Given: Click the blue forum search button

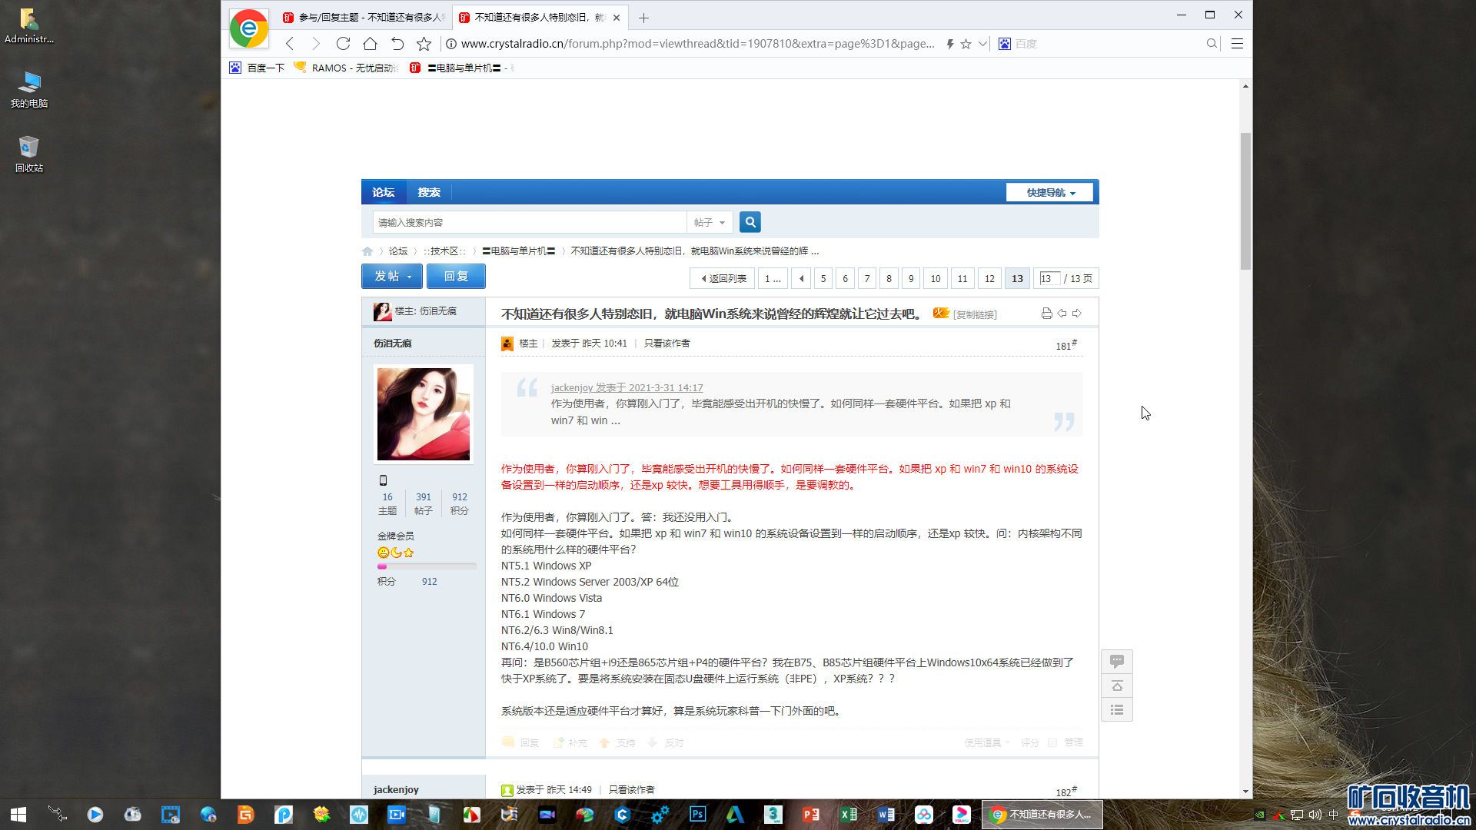Looking at the screenshot, I should tap(750, 222).
